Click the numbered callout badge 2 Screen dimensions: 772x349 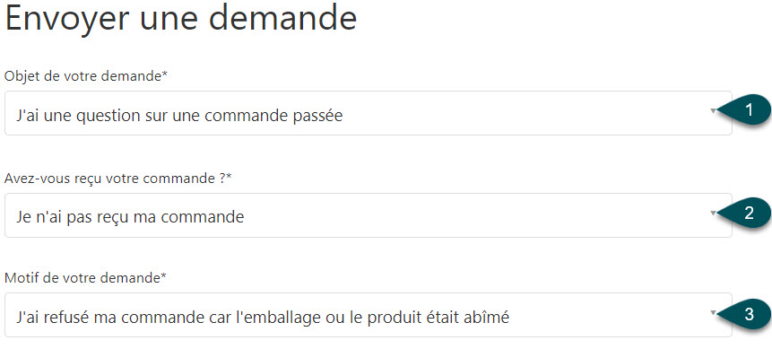[746, 213]
